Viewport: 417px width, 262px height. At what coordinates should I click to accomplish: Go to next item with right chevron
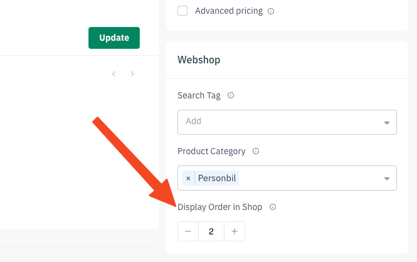click(132, 74)
